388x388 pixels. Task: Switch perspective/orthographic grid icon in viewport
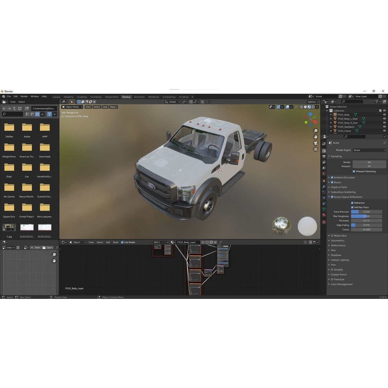coord(315,149)
